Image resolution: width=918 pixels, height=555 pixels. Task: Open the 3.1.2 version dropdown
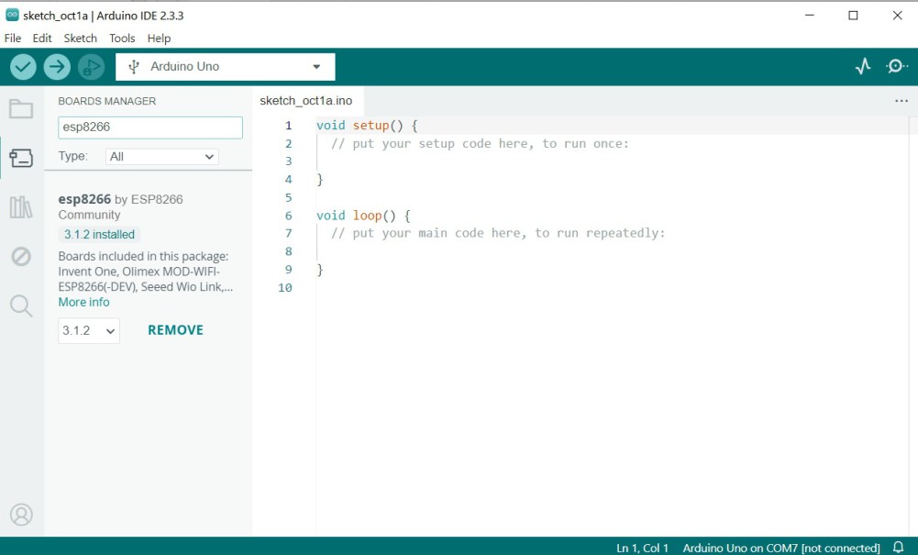pos(89,331)
